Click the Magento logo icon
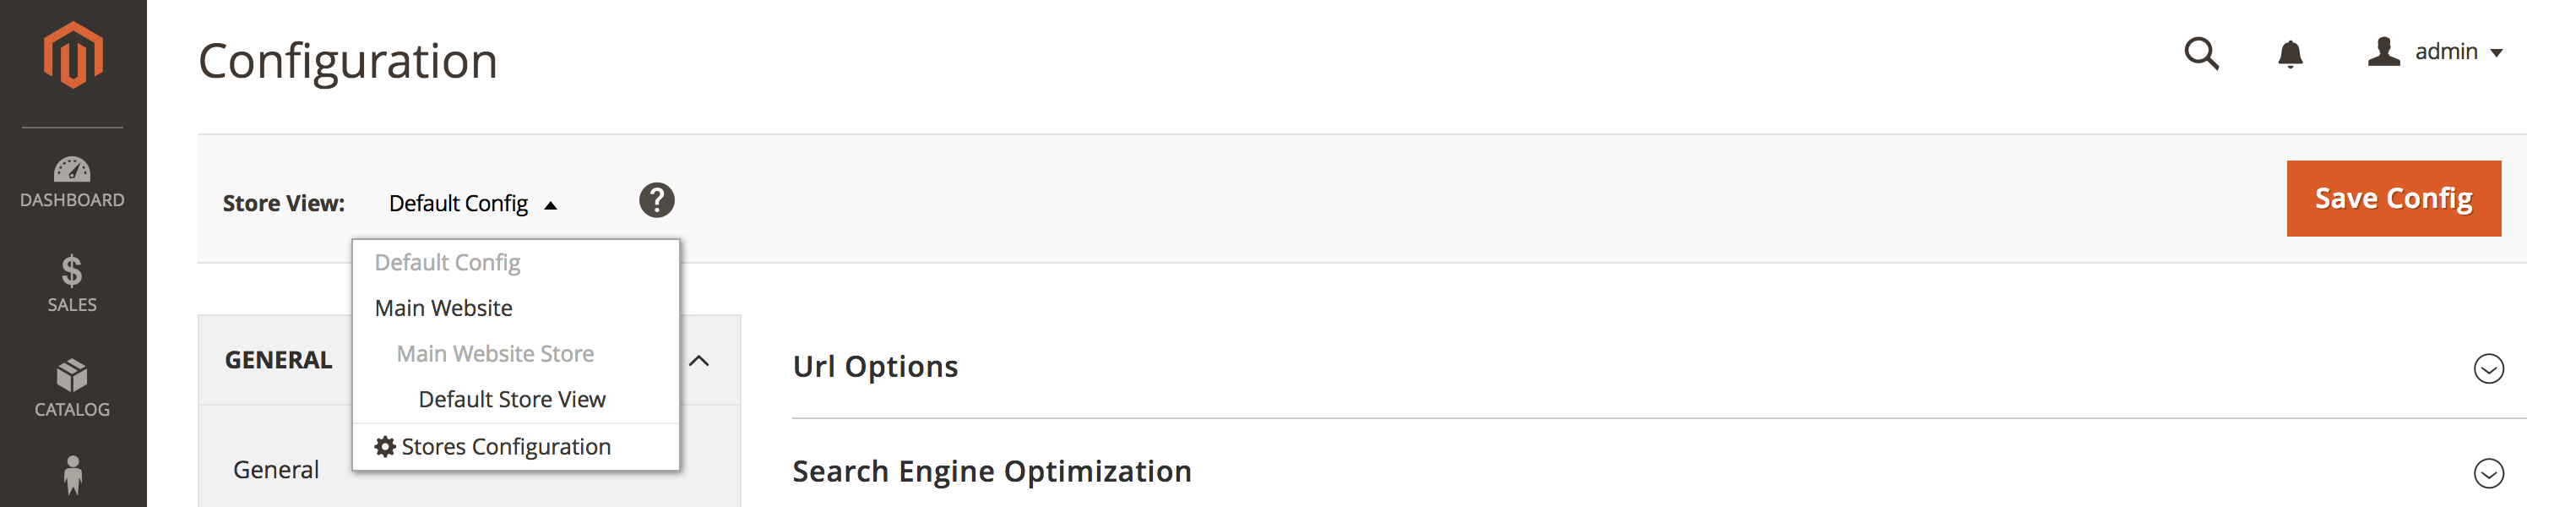 (x=73, y=55)
